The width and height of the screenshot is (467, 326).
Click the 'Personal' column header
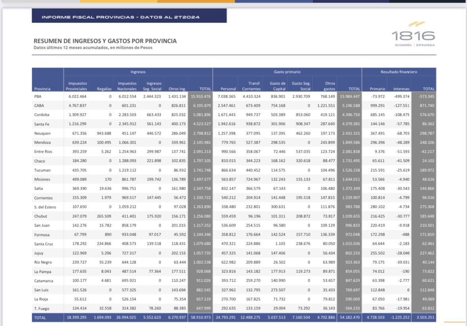[x=228, y=89]
